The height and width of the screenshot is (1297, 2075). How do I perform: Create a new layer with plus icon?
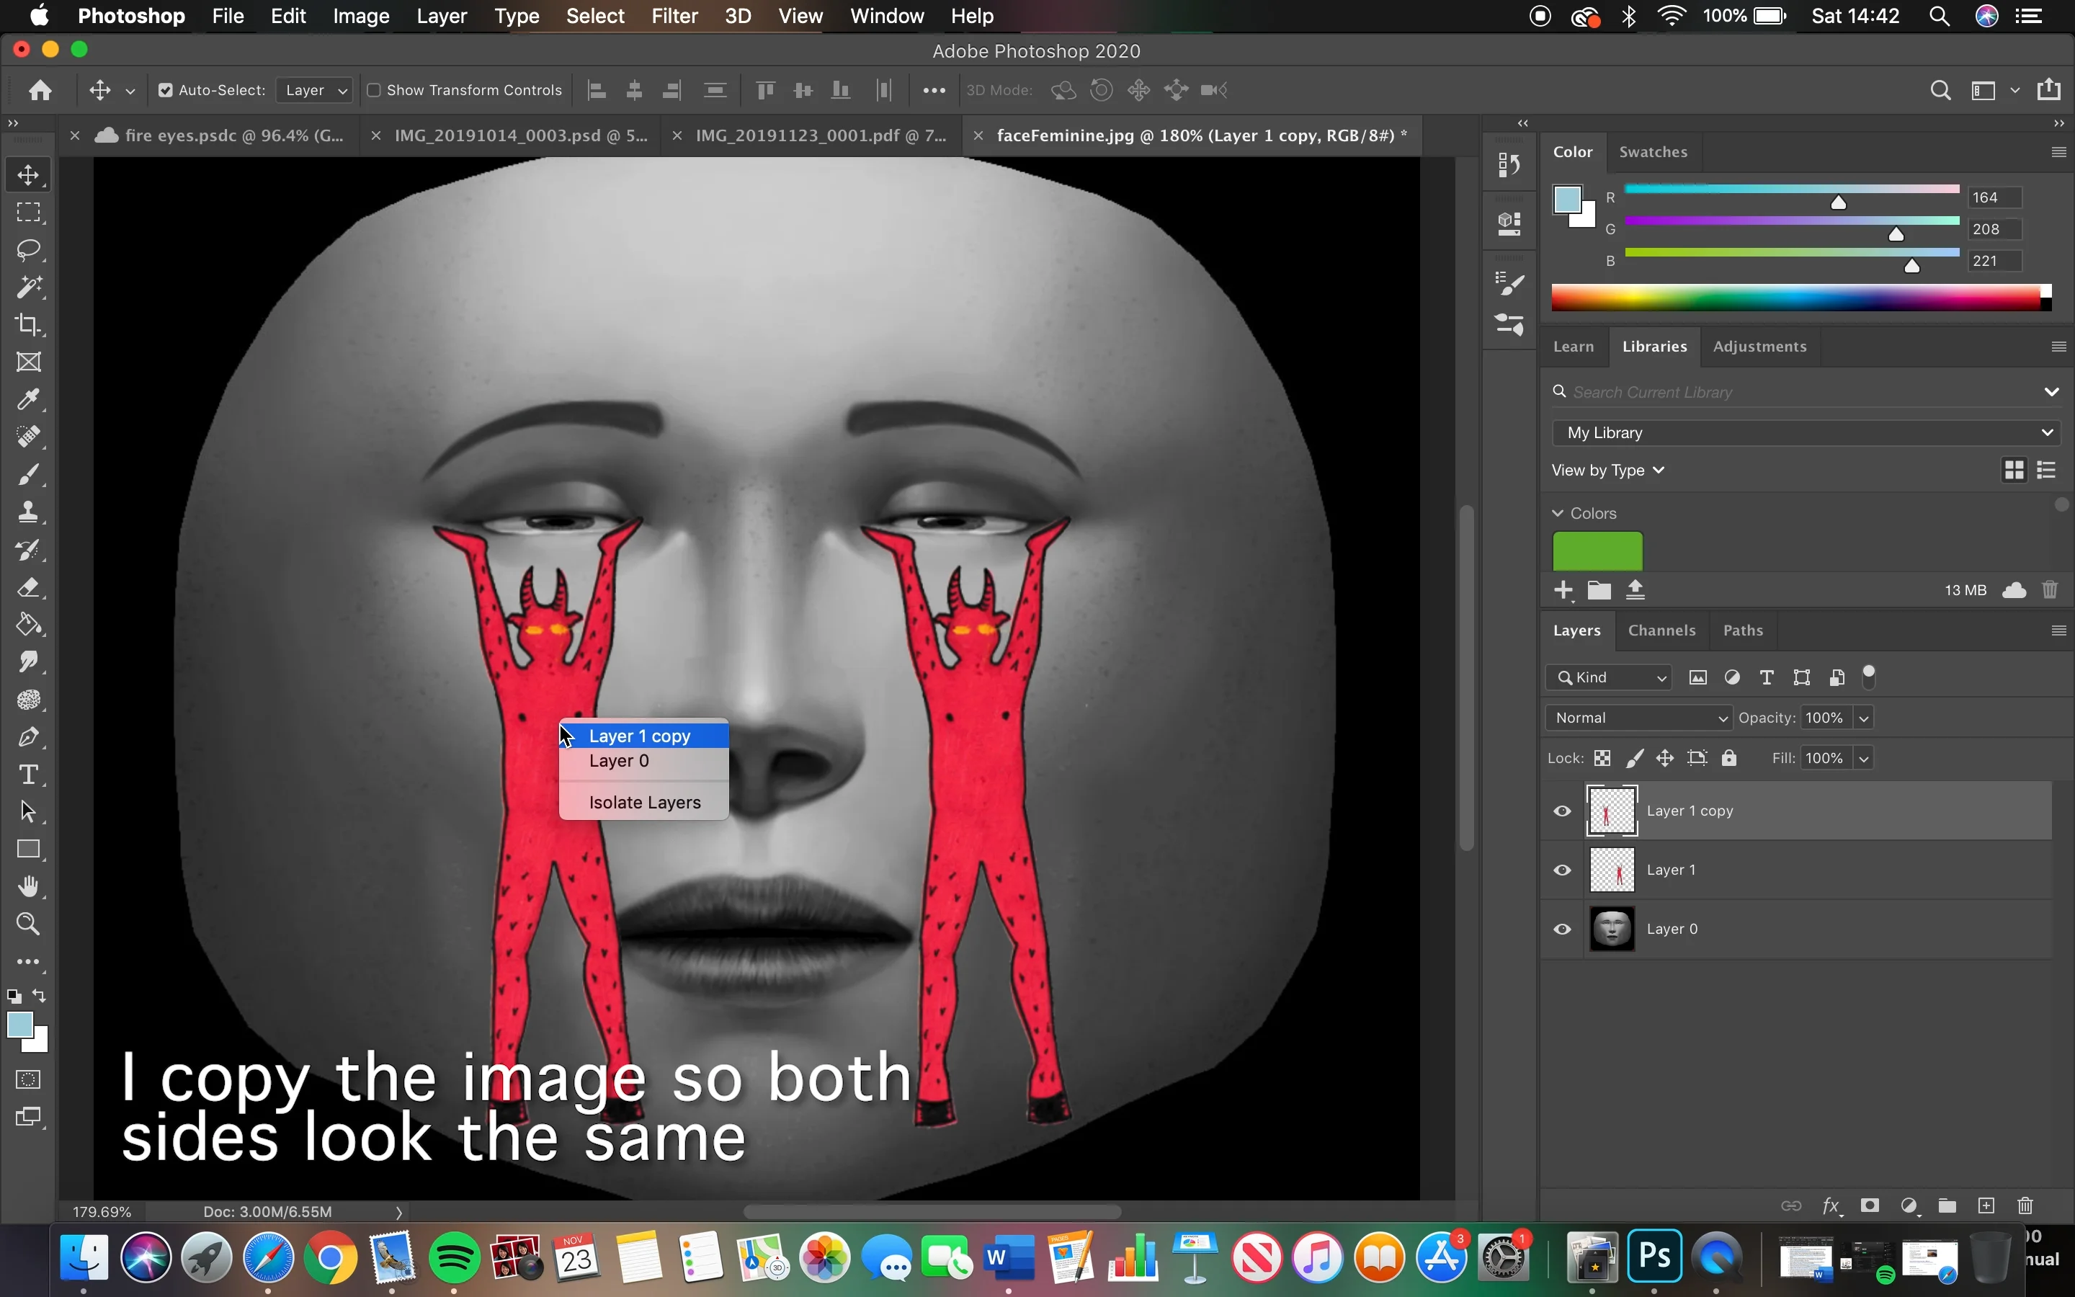pyautogui.click(x=1986, y=1205)
